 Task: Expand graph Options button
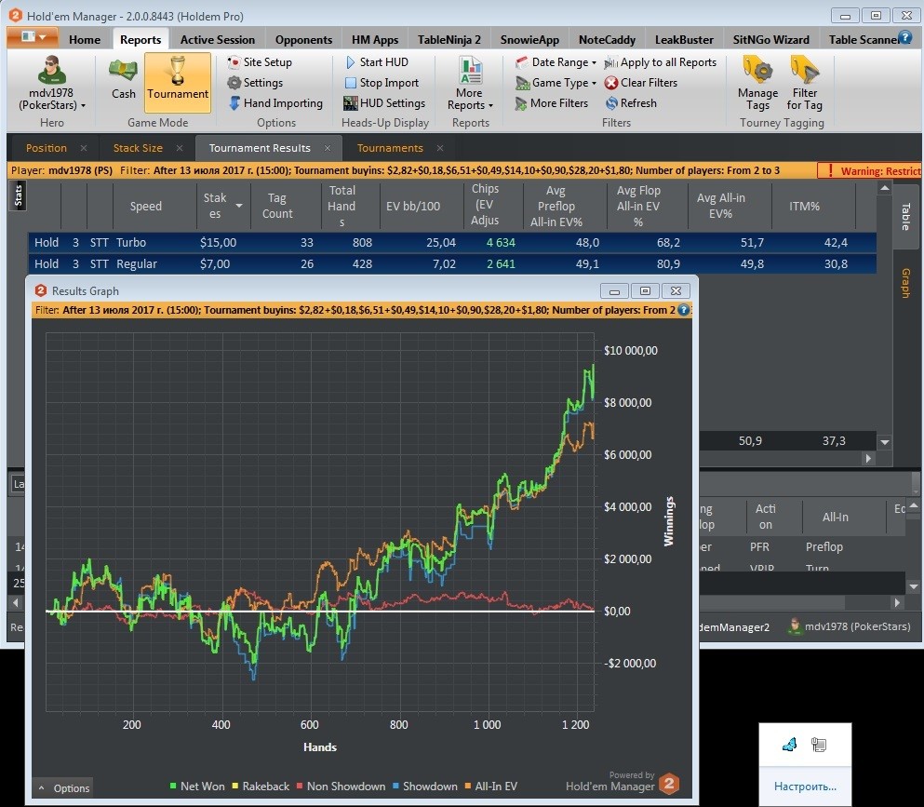pos(63,788)
